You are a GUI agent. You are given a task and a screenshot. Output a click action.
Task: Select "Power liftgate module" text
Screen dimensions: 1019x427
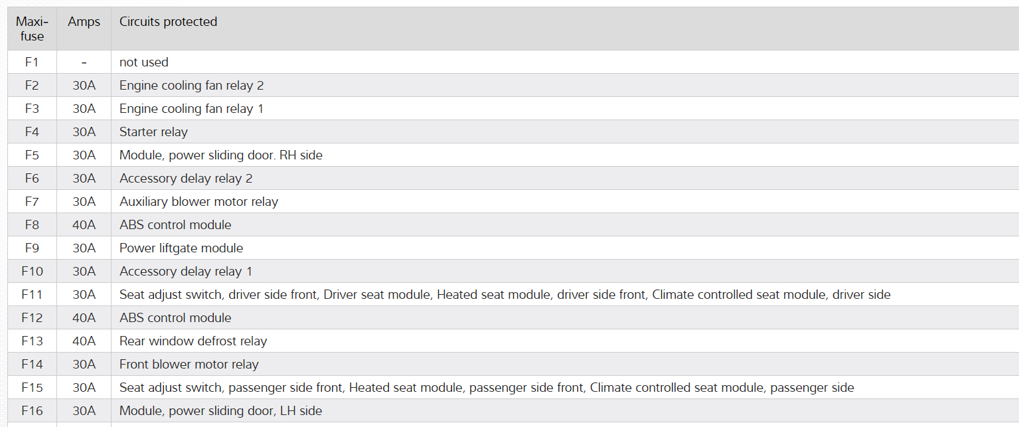click(181, 248)
